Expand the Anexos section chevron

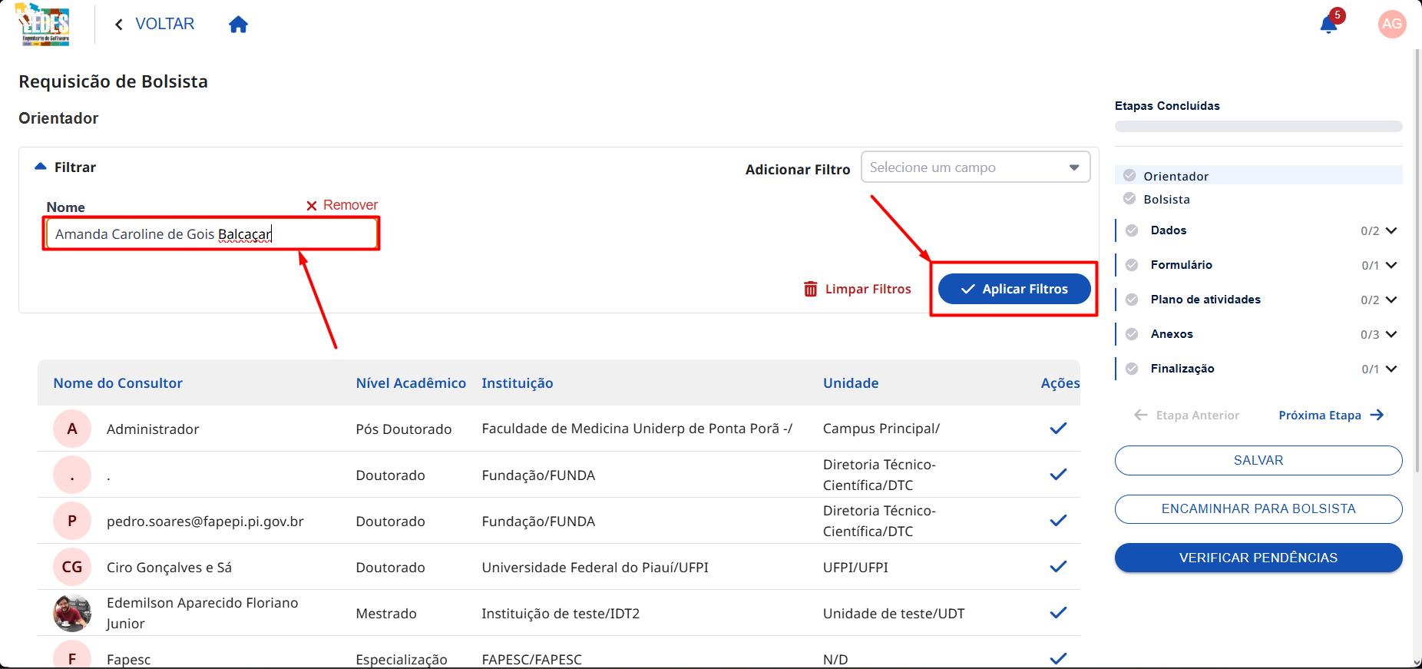(x=1391, y=334)
